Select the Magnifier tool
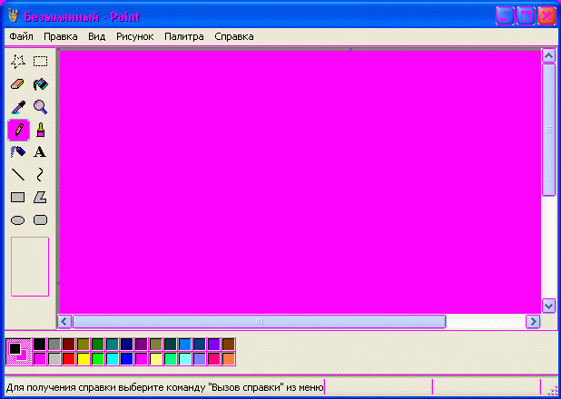The height and width of the screenshot is (399, 561). (40, 107)
